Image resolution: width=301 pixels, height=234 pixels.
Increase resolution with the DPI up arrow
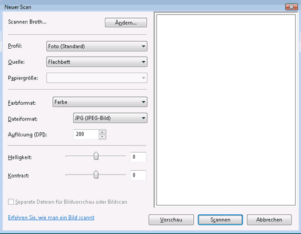click(x=102, y=132)
